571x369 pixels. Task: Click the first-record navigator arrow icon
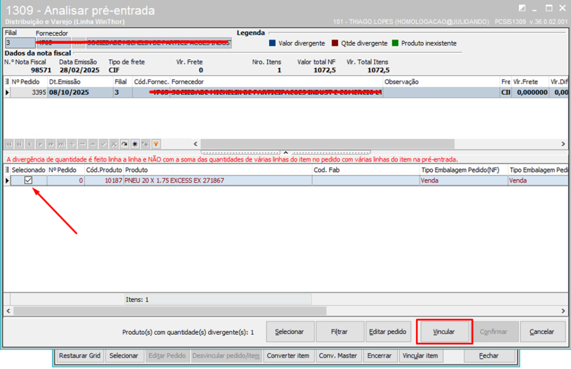[x=8, y=144]
